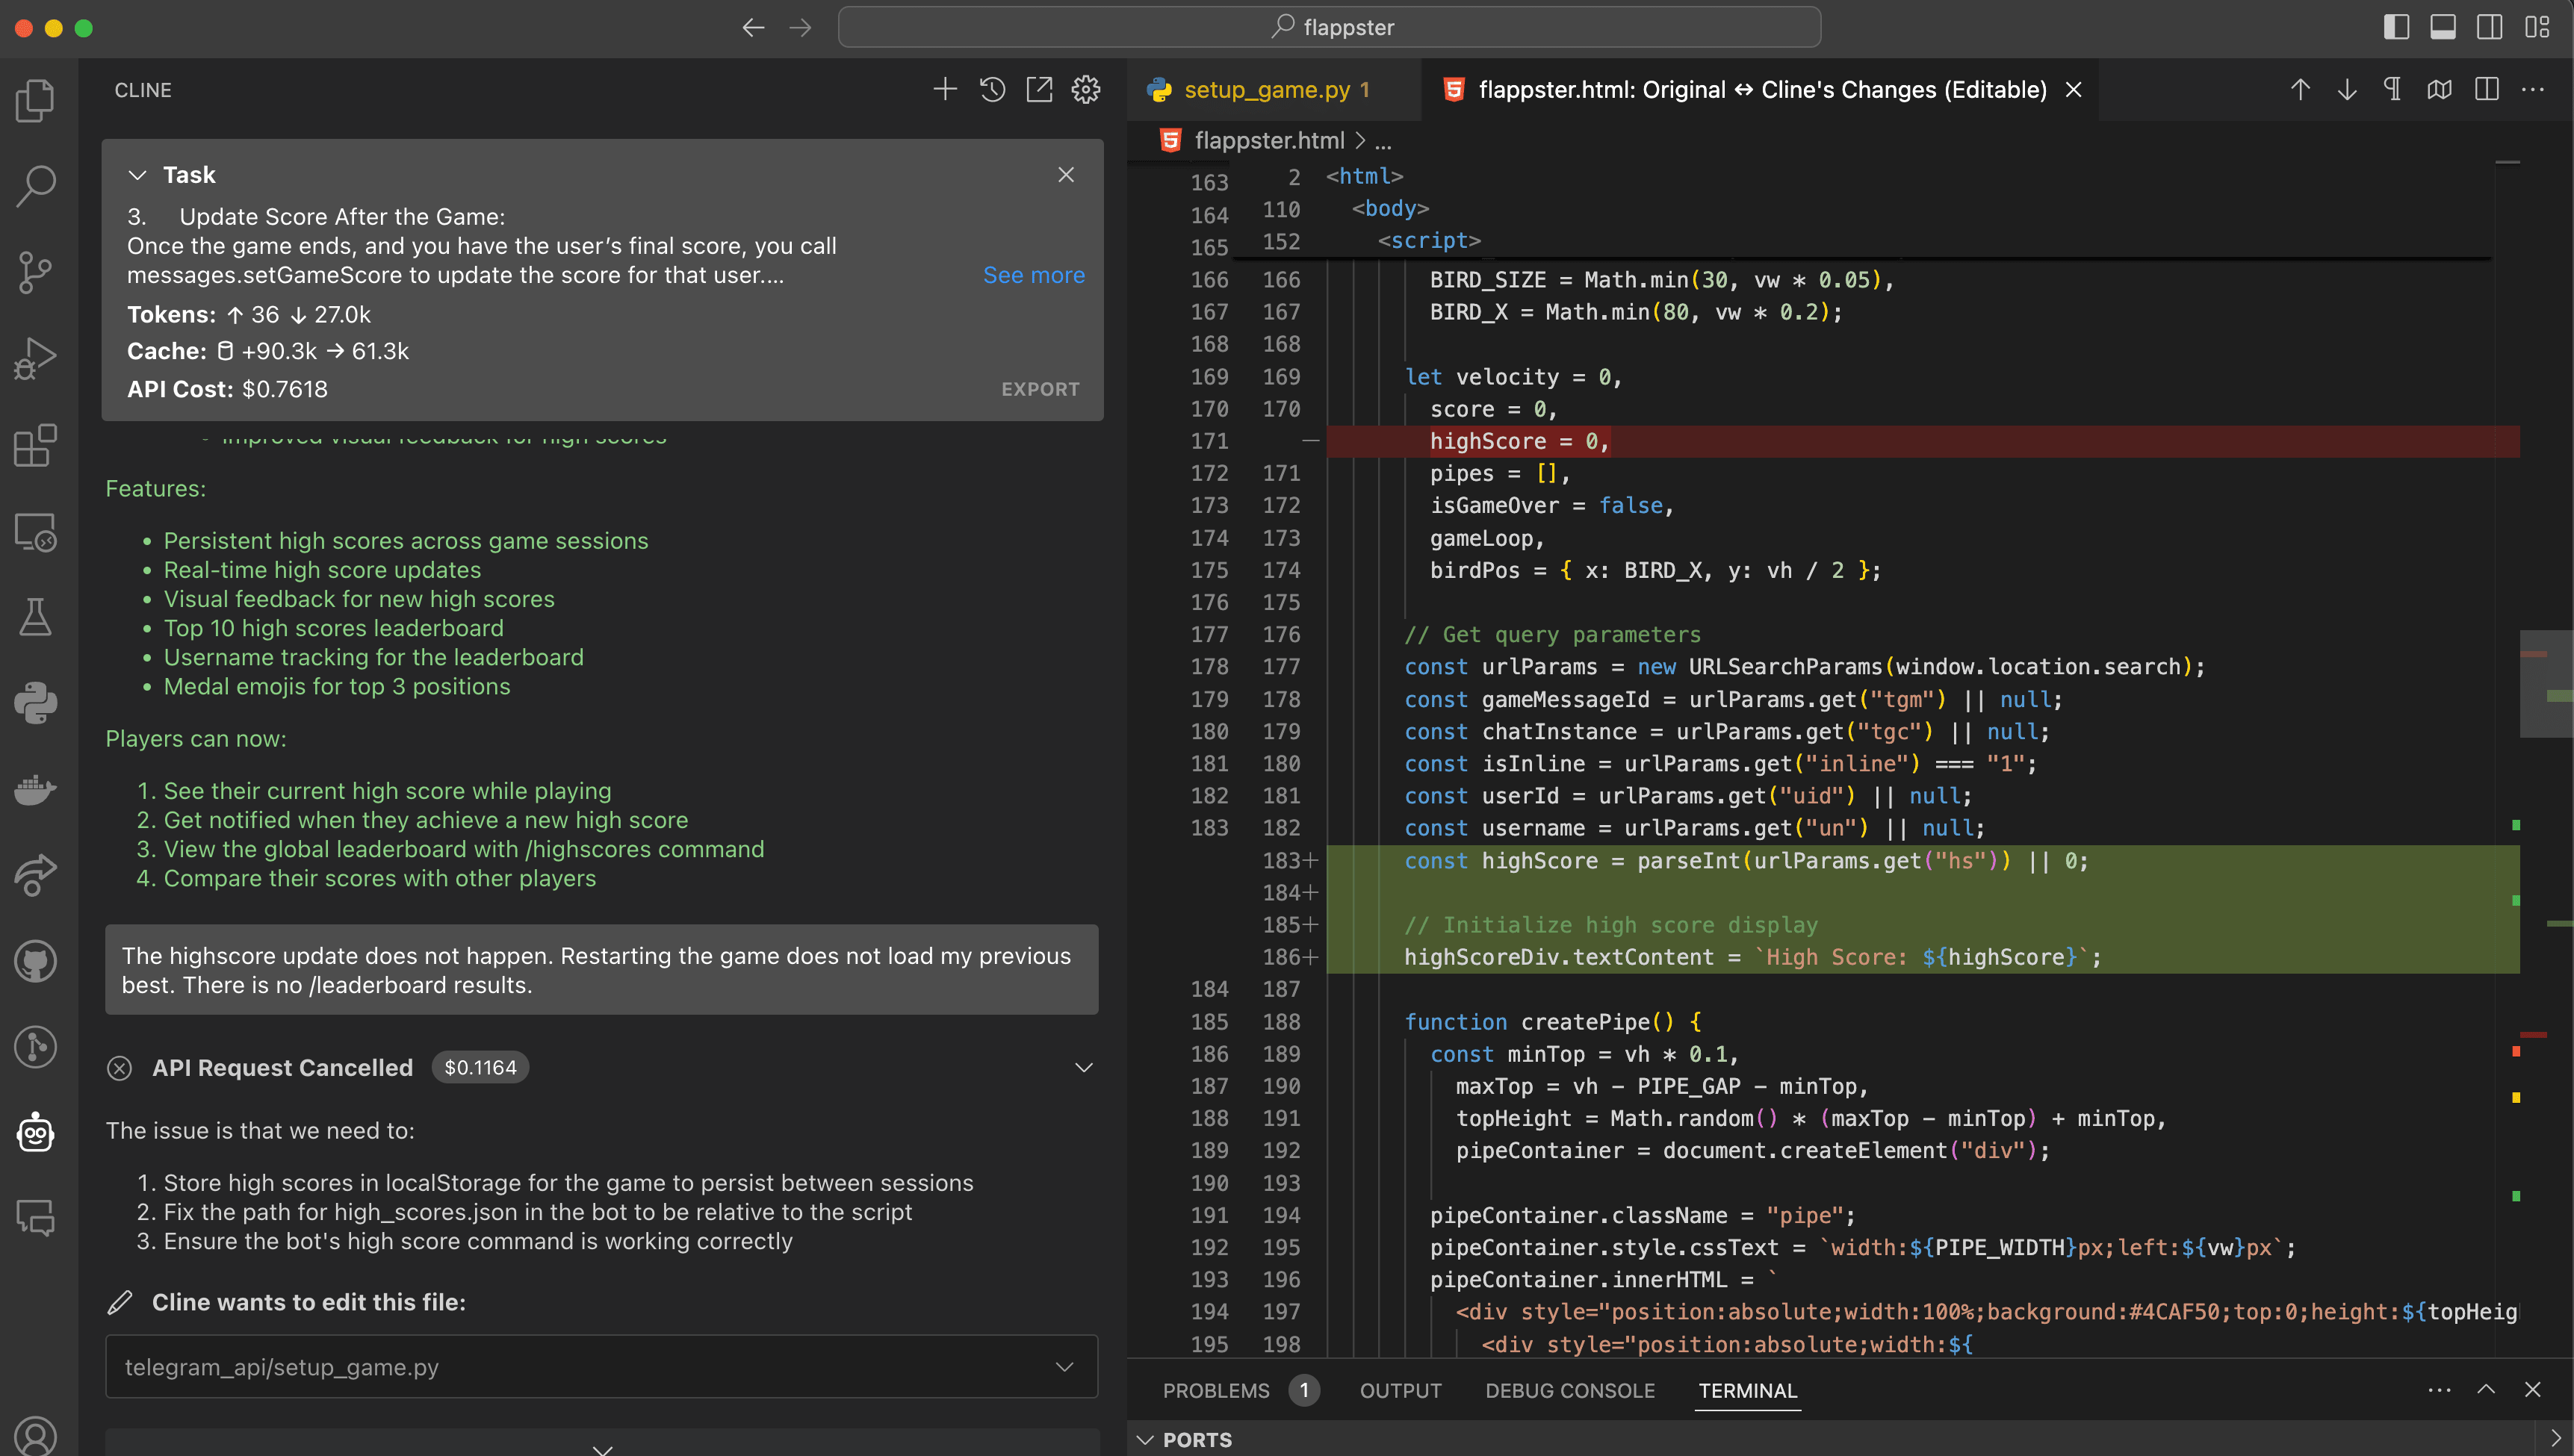Open the Live Share view
2574x1456 pixels.
pos(36,875)
